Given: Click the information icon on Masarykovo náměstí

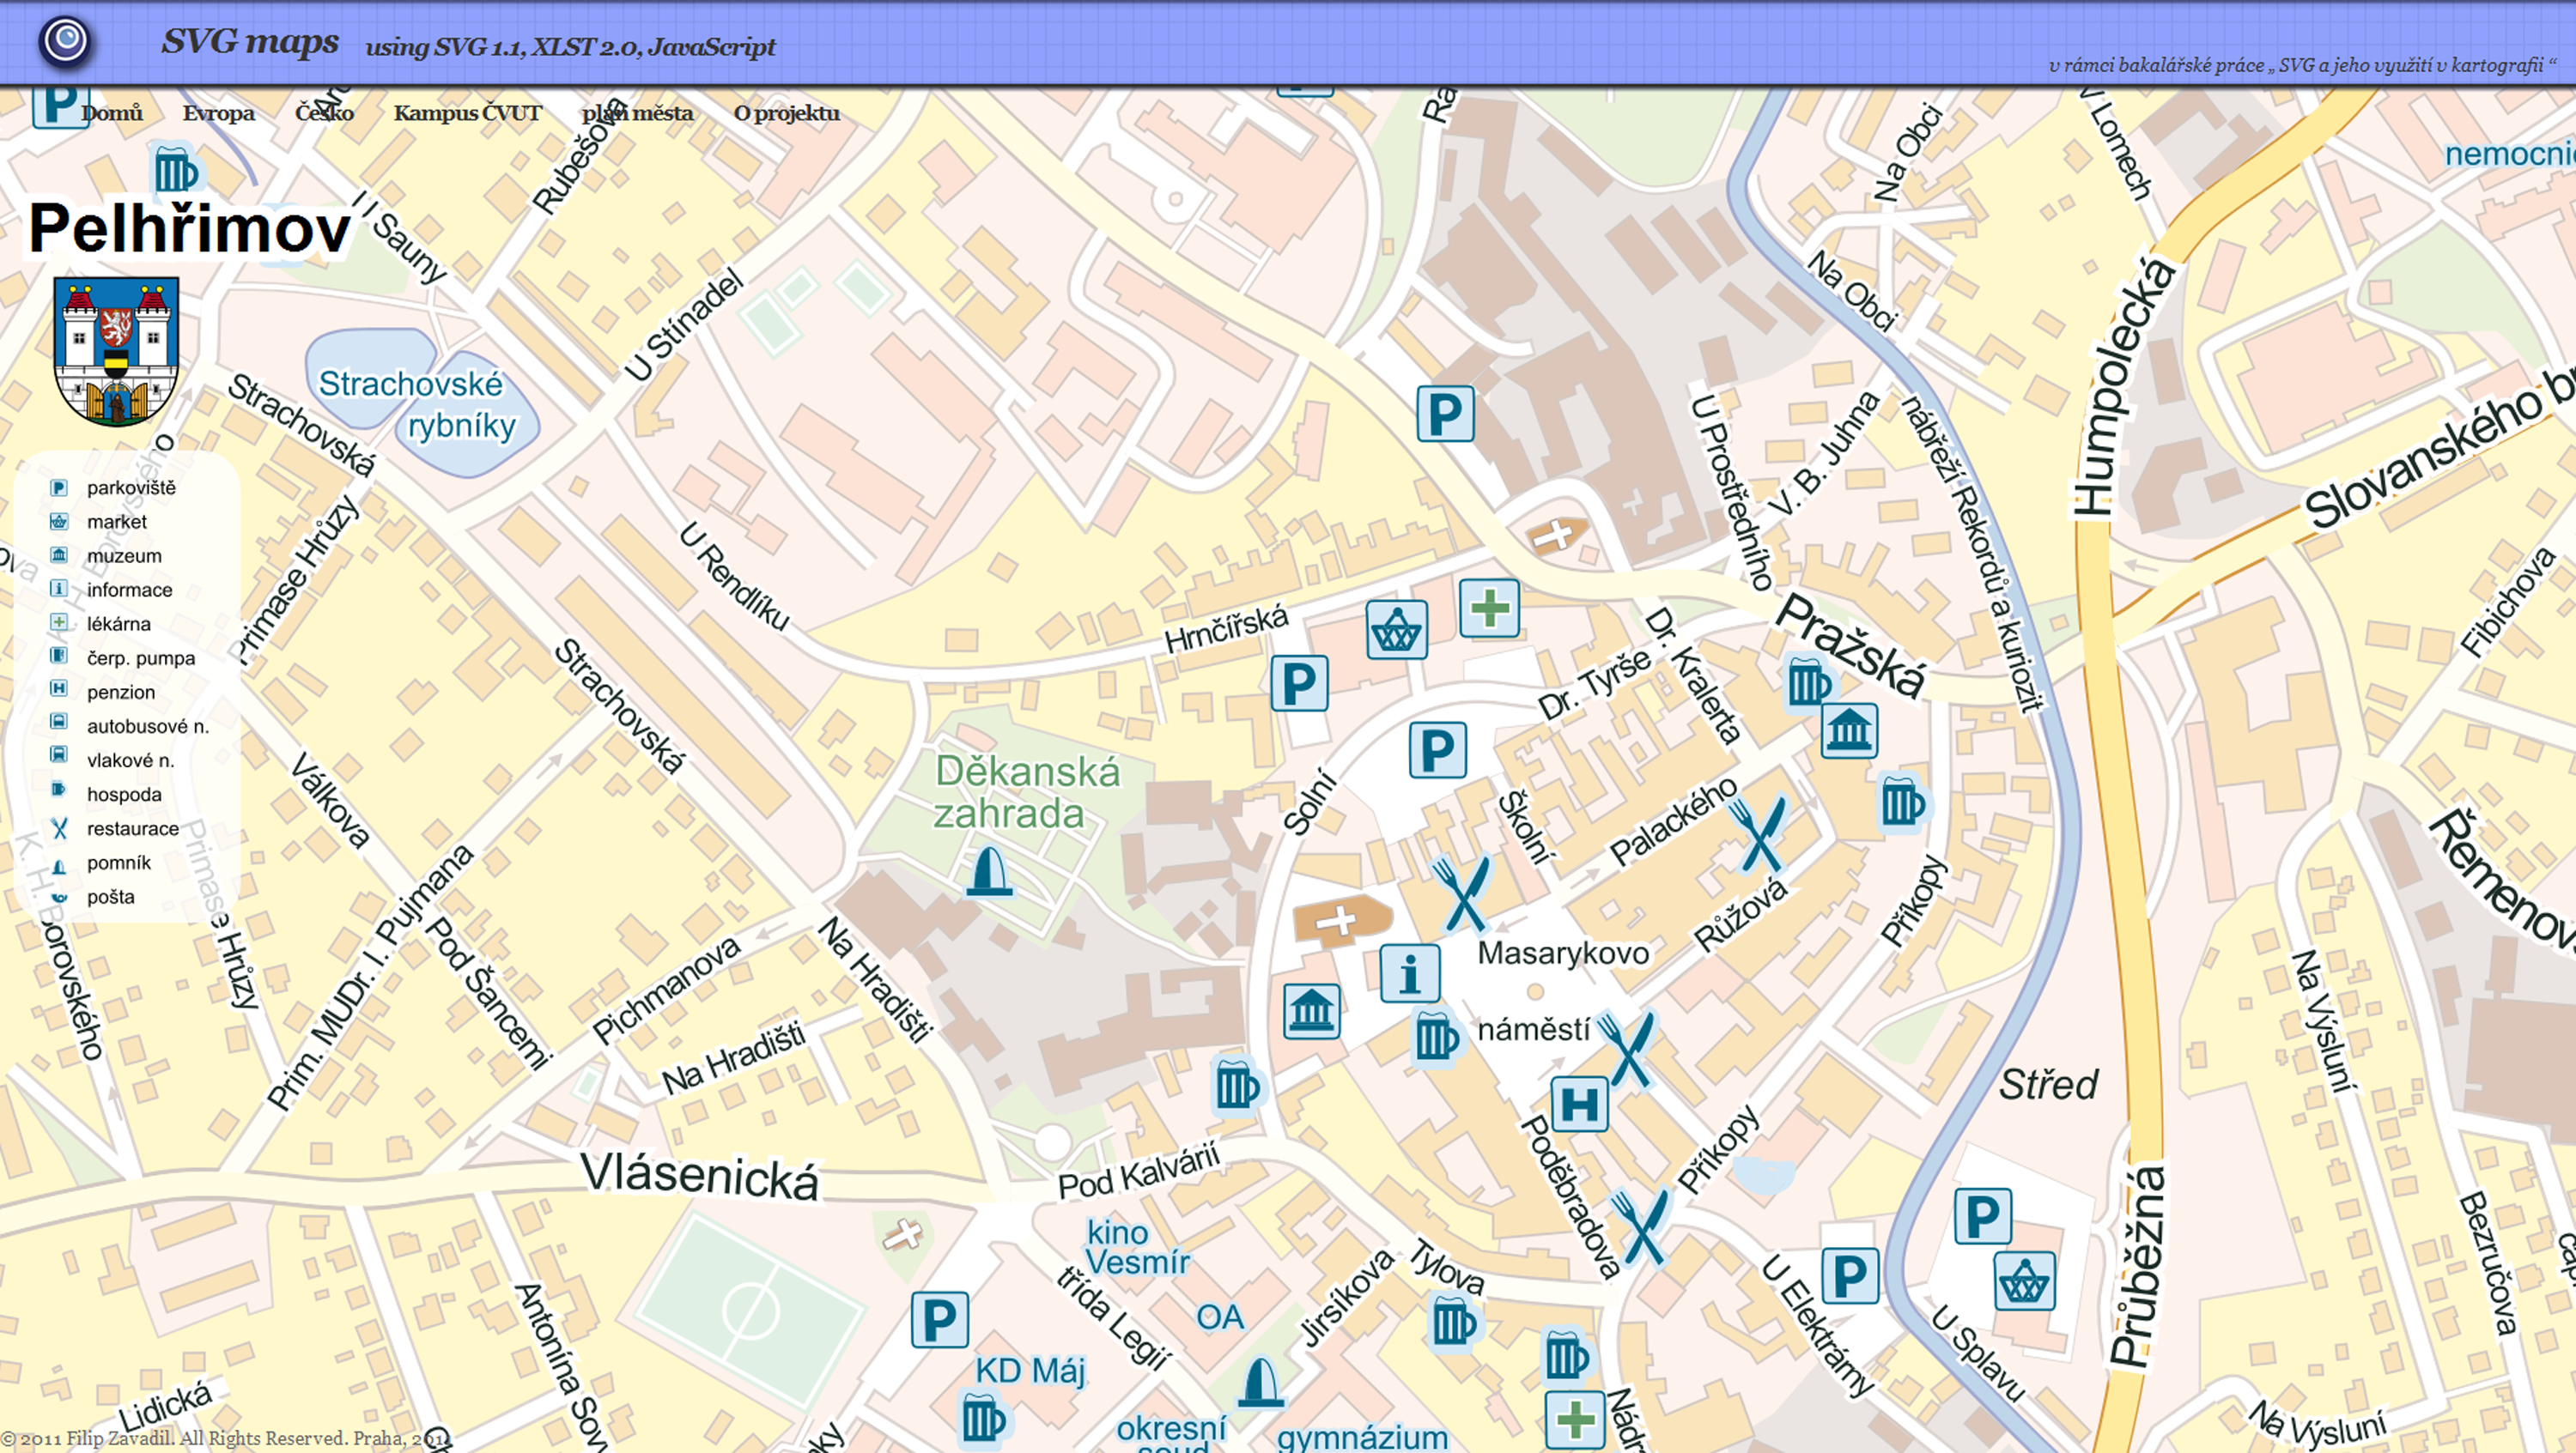Looking at the screenshot, I should 1410,973.
